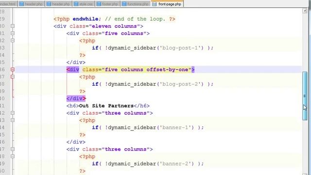311x175 pixels.
Task: Open the style.css tab
Action: pyautogui.click(x=84, y=4)
